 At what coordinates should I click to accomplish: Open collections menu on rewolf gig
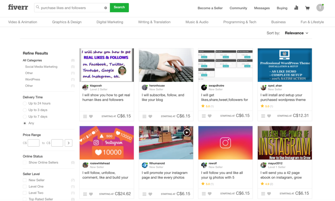click(204, 194)
